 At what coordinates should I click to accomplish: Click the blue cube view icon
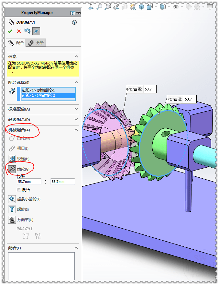(x=141, y=7)
